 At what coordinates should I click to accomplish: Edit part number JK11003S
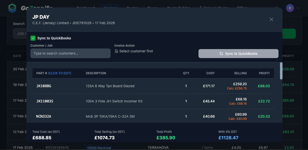(x=45, y=101)
